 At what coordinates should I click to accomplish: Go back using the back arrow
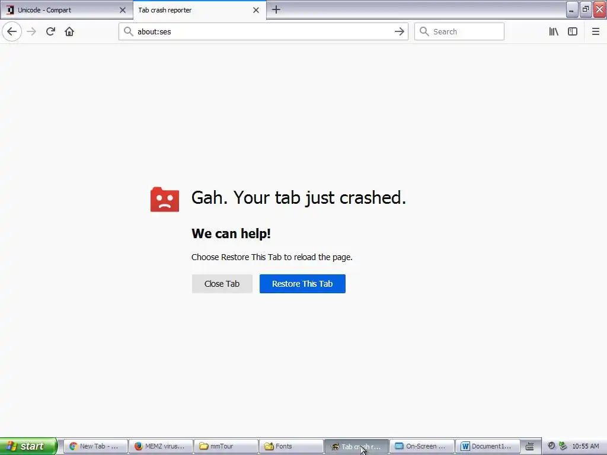(x=12, y=31)
